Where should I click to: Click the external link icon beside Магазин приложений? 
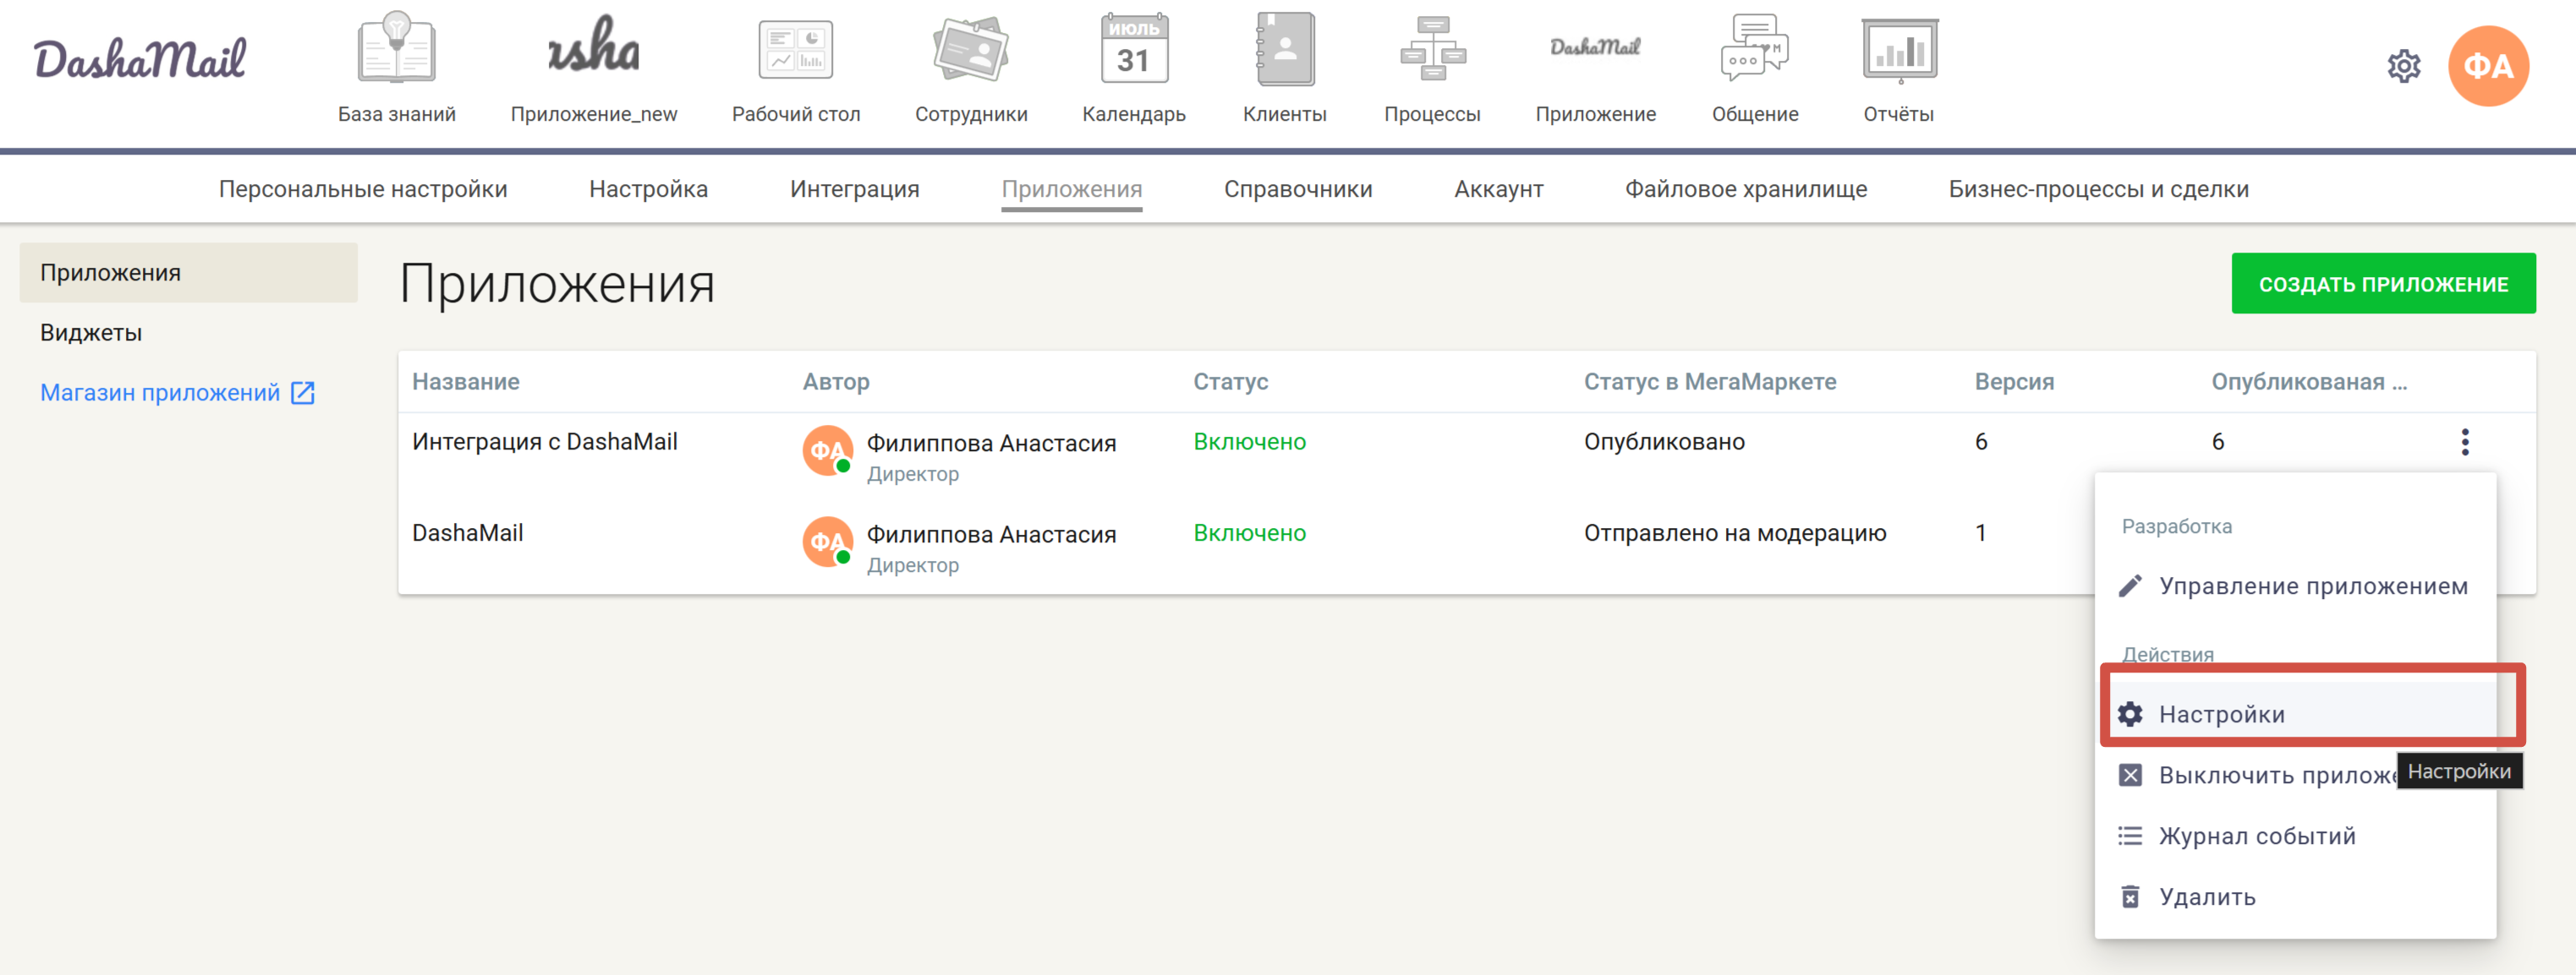coord(303,393)
